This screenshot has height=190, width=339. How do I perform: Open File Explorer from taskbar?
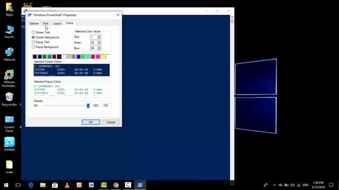(x=43, y=185)
